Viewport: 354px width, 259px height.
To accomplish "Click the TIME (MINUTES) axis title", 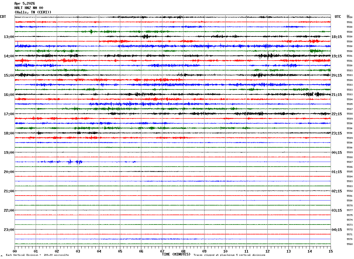I will (176, 254).
